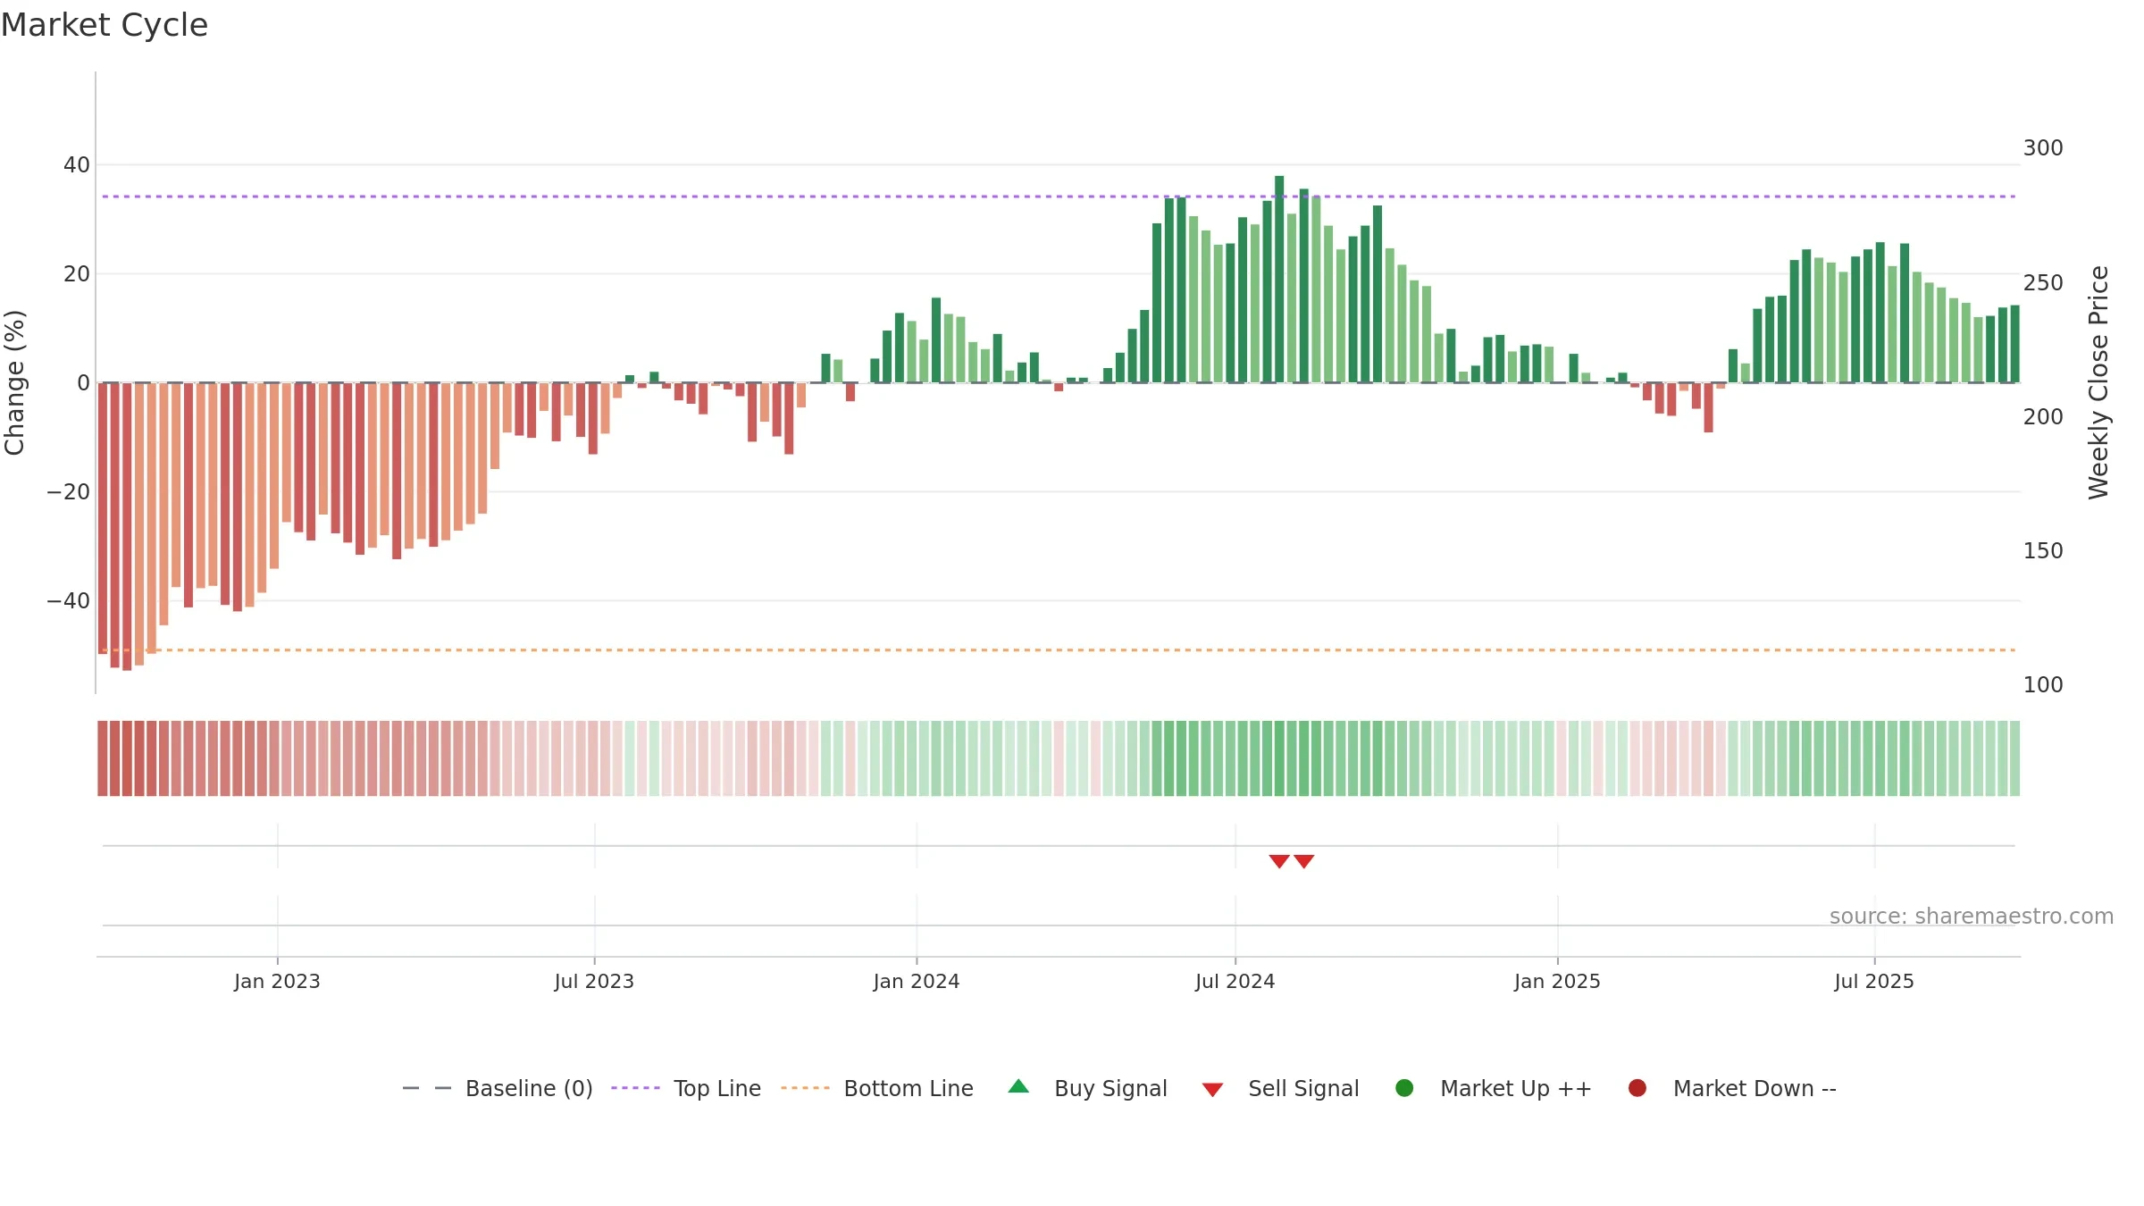Toggle the Market Up ++ legend entry

[1493, 1088]
